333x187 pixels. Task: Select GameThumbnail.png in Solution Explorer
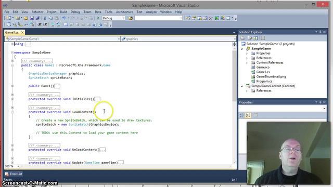pos(271,76)
